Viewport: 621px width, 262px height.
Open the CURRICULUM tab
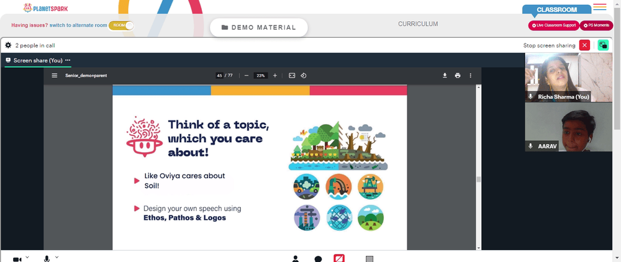(418, 24)
